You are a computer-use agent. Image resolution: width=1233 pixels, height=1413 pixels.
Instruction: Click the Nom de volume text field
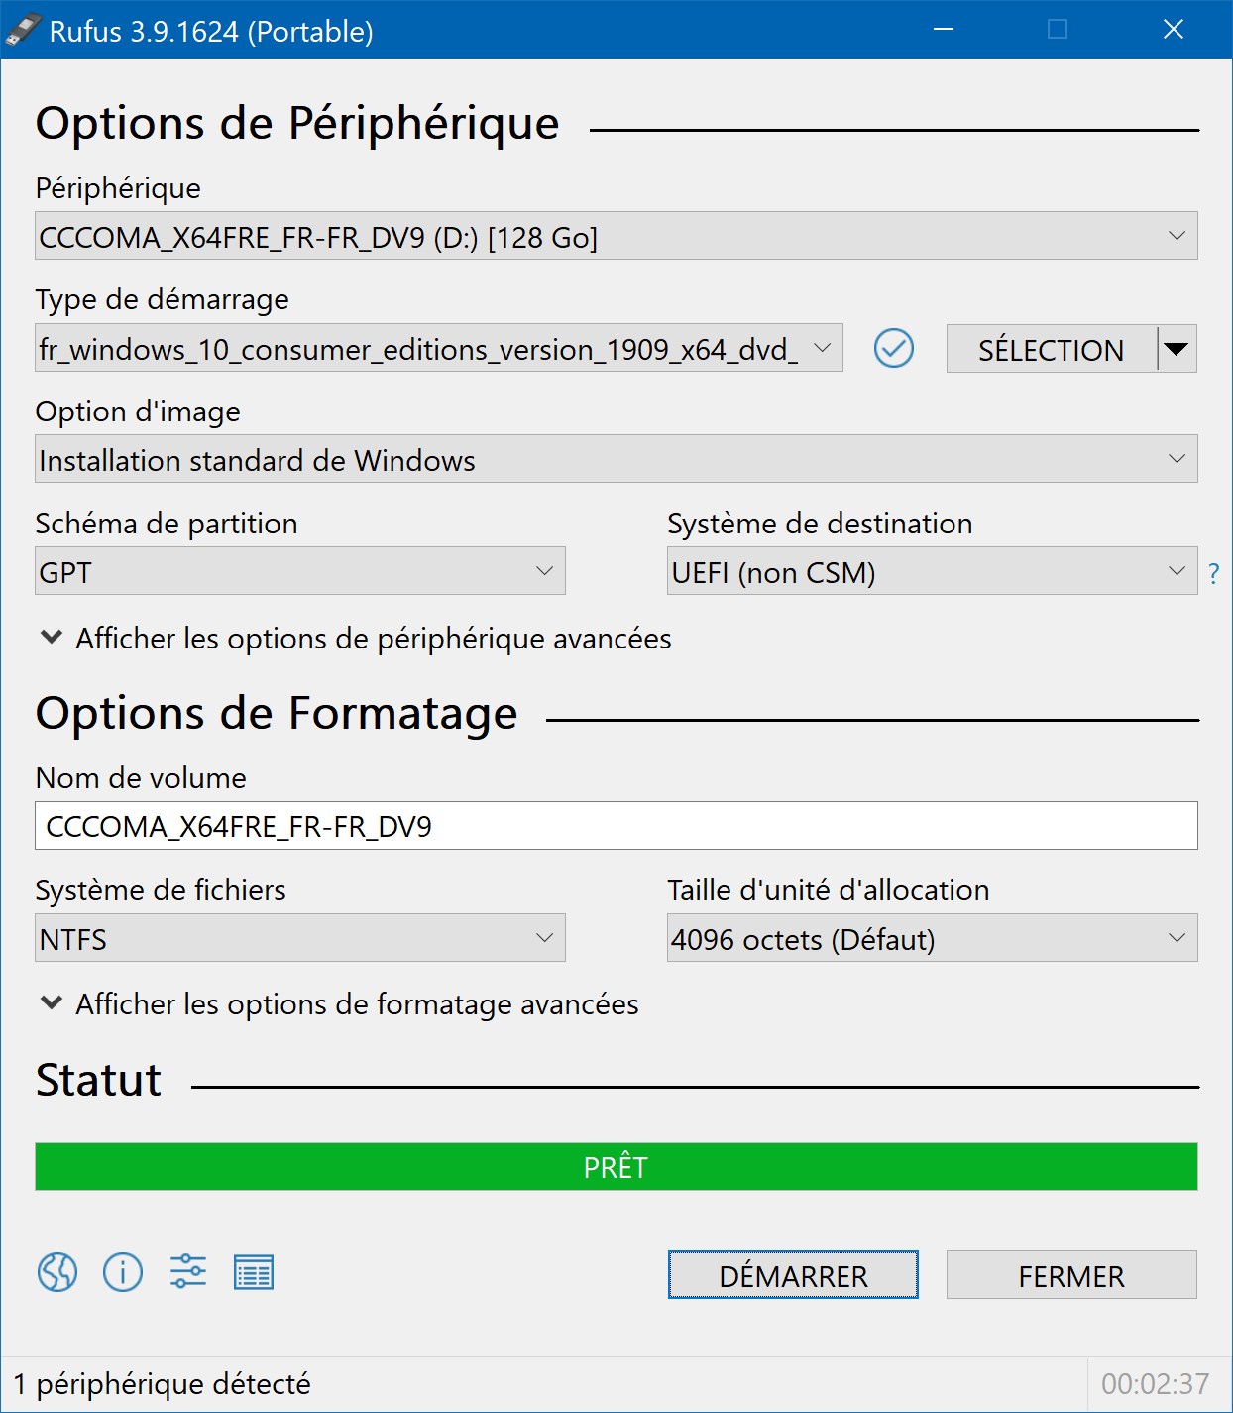(616, 826)
